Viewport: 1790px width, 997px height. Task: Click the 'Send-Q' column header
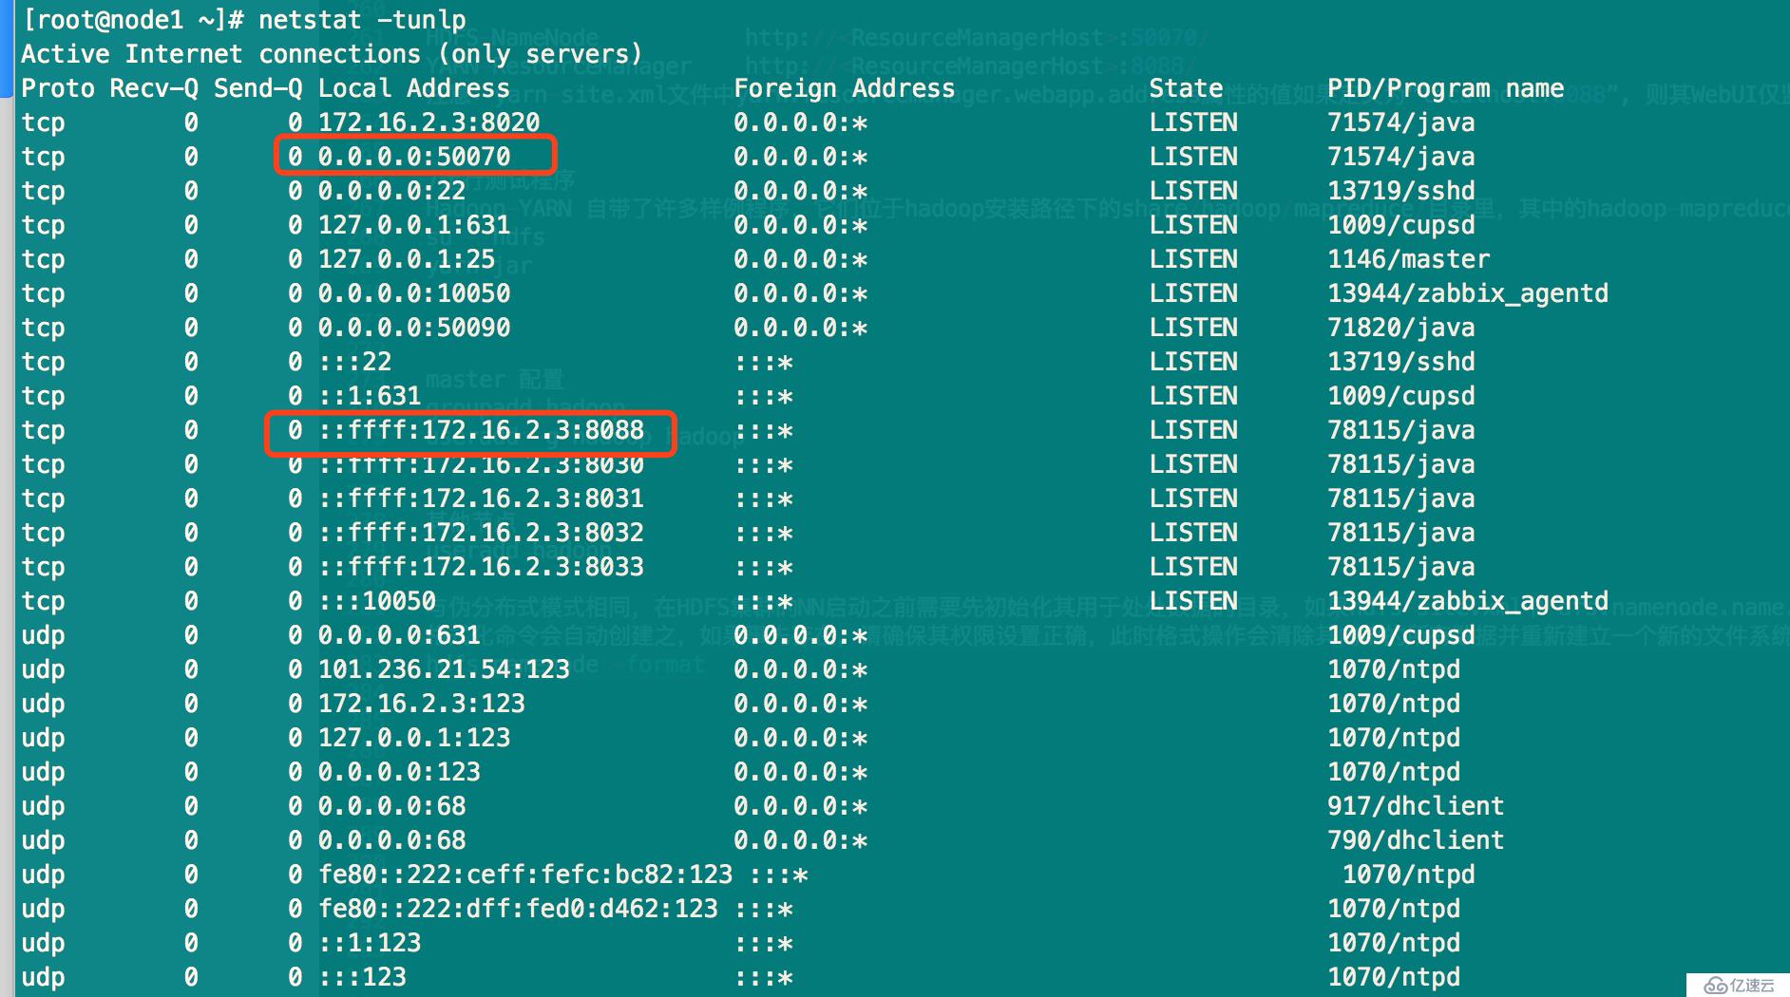click(257, 88)
